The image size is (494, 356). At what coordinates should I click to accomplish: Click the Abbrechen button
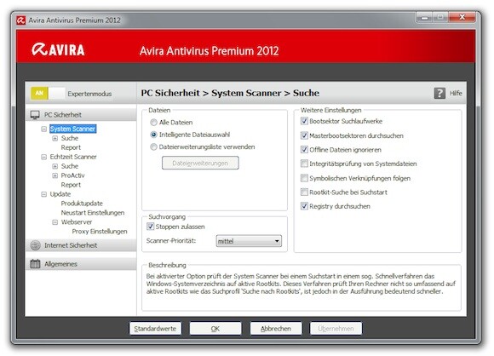coord(276,329)
